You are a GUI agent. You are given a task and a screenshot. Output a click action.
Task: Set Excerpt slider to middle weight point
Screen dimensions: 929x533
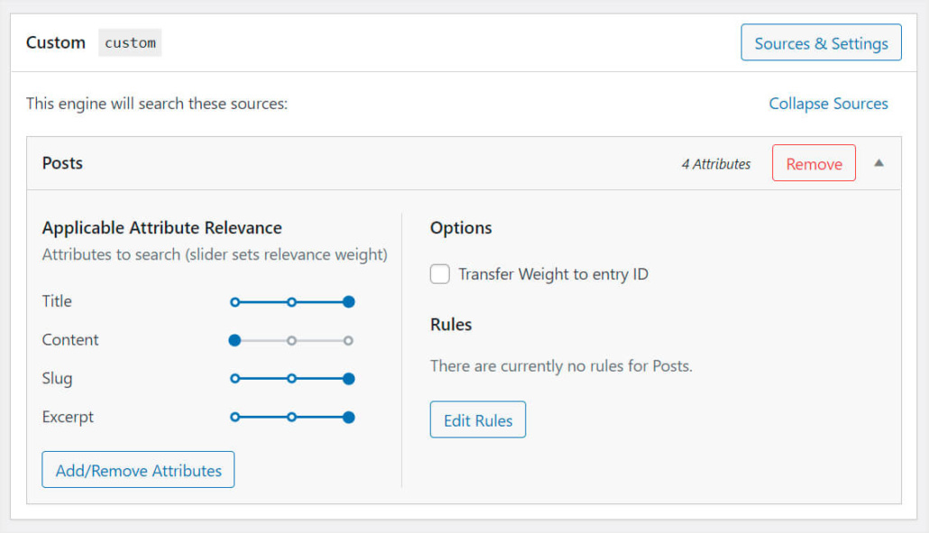[x=291, y=418]
